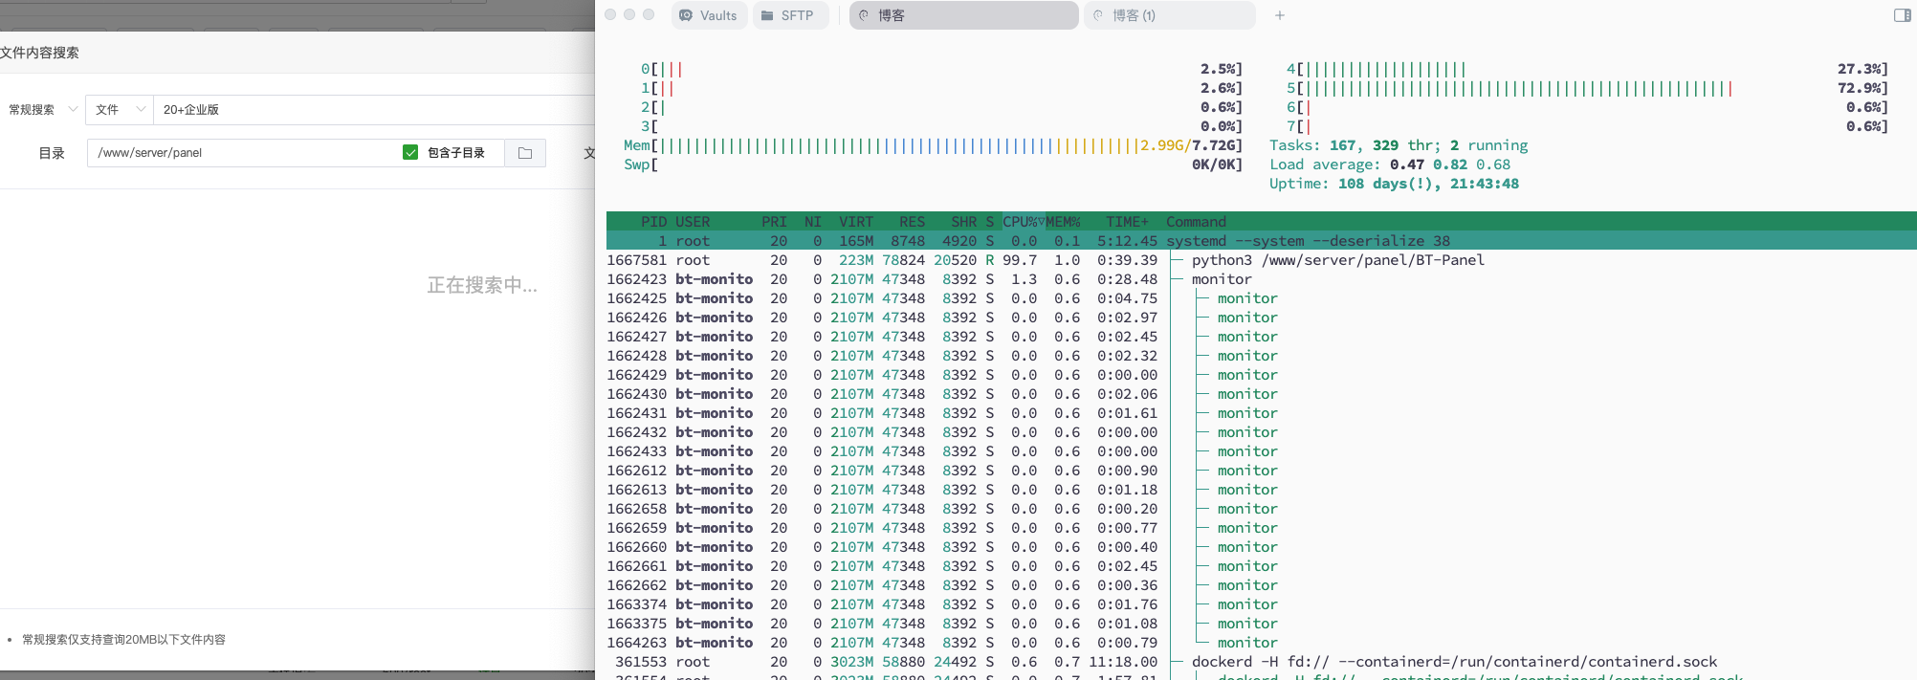Sort by CPU% column header

pyautogui.click(x=1023, y=222)
